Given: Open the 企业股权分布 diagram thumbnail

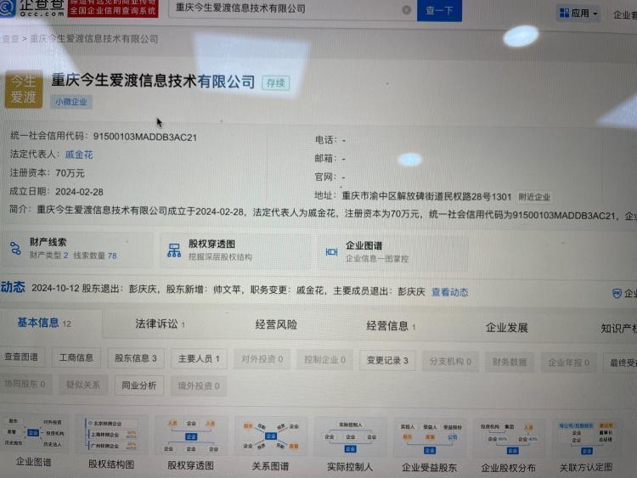Looking at the screenshot, I should tap(509, 440).
